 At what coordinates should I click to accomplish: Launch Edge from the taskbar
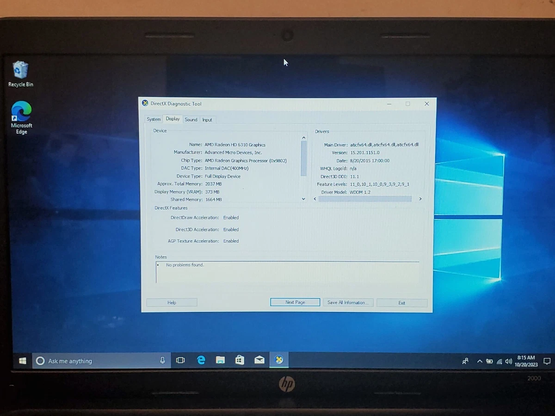coord(201,360)
